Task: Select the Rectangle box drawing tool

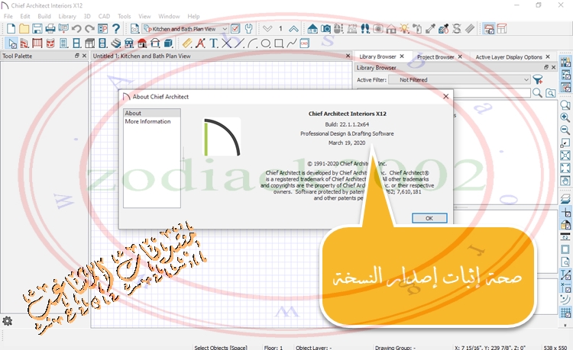Action: pyautogui.click(x=279, y=43)
